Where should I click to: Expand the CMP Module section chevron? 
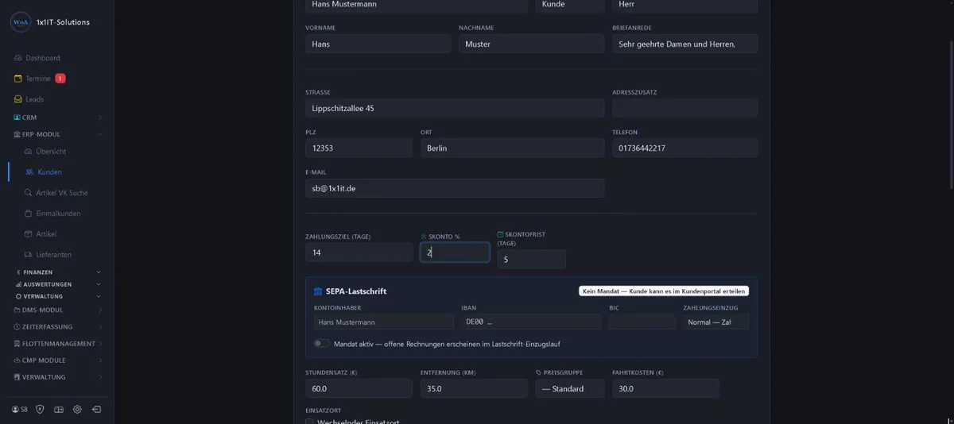pos(100,360)
